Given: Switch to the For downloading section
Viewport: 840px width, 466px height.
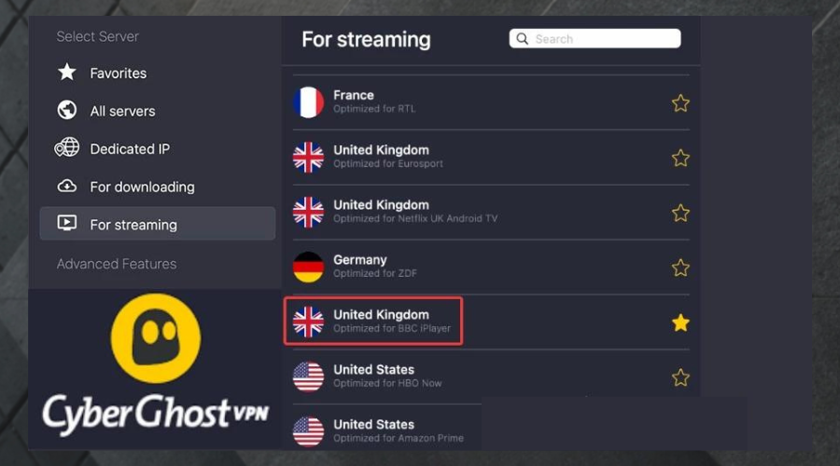Looking at the screenshot, I should point(142,186).
